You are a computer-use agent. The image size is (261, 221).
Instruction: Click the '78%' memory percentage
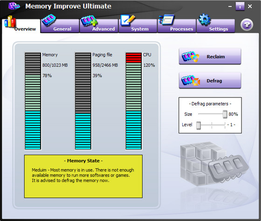[47, 76]
